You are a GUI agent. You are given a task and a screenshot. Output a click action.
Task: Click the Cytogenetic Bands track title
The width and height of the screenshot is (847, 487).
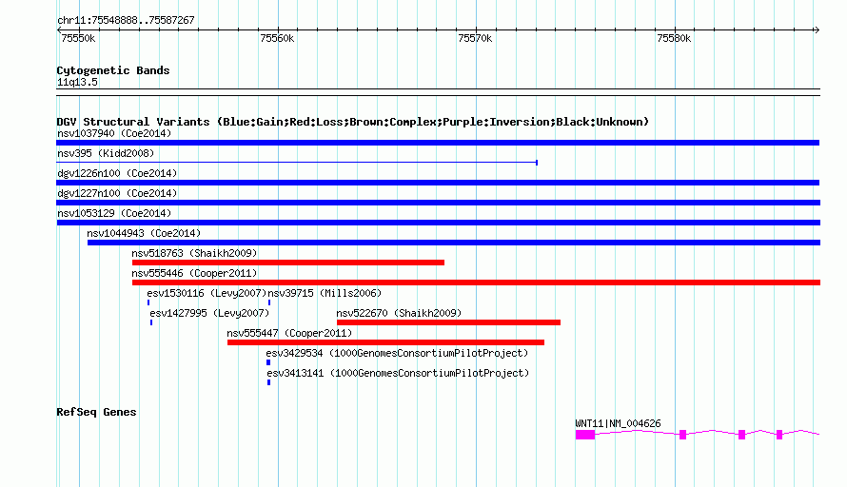click(113, 70)
